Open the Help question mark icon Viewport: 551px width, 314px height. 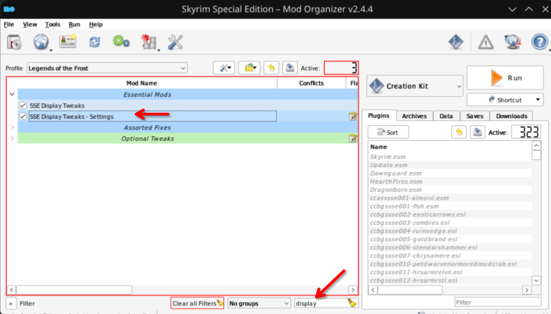click(x=540, y=42)
